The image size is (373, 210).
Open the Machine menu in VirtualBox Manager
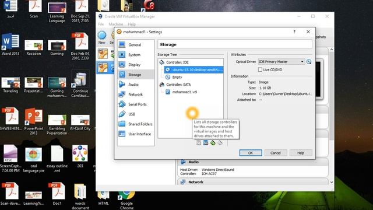point(116,24)
